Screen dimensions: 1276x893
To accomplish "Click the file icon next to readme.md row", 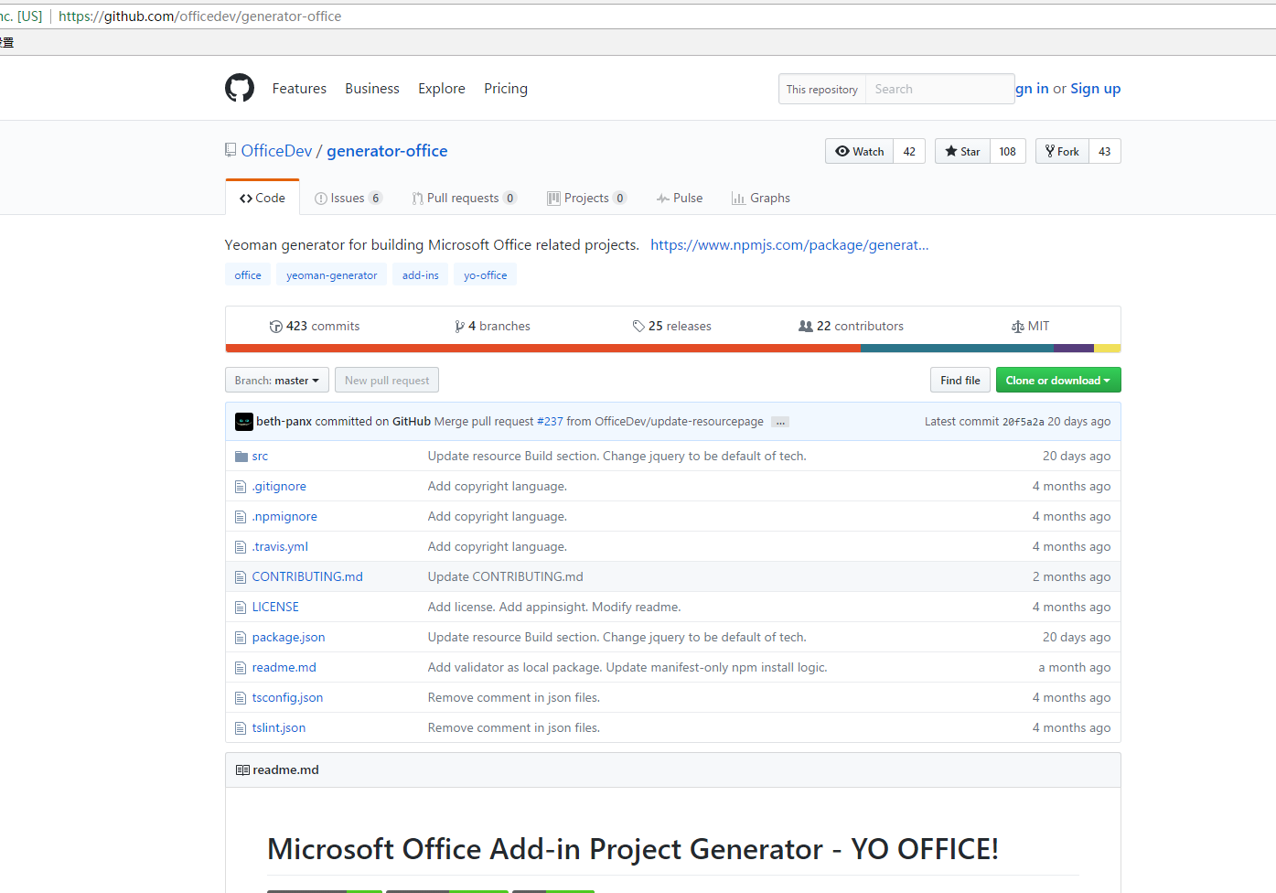I will [x=241, y=668].
